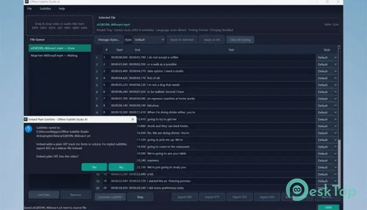Click Export ASS button
This screenshot has height=210, width=367.
tap(267, 197)
